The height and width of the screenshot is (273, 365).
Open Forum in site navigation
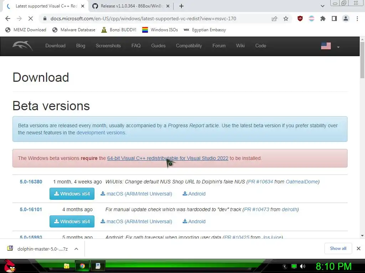click(x=219, y=46)
